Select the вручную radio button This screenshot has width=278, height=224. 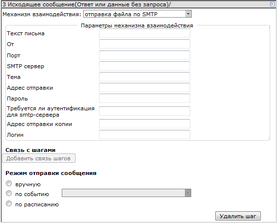(x=9, y=184)
